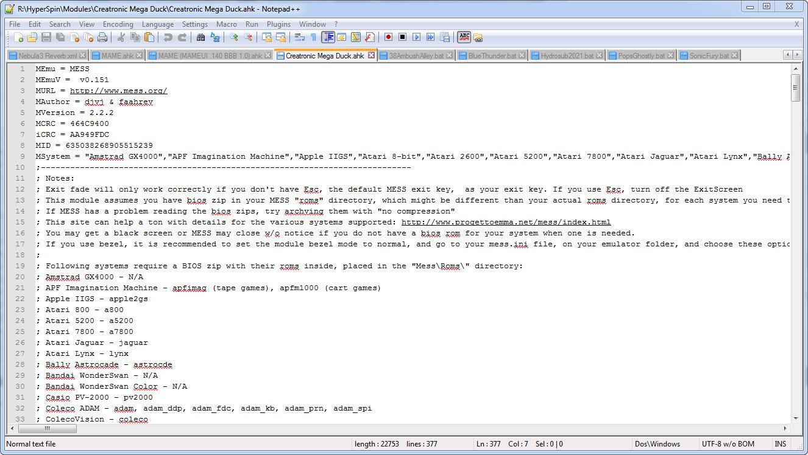Viewport: 808px width, 455px height.
Task: Redo the edit via toolbar arrow
Action: (x=182, y=37)
